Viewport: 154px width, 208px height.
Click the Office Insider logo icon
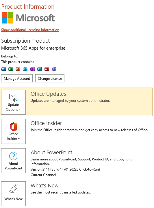click(13, 126)
